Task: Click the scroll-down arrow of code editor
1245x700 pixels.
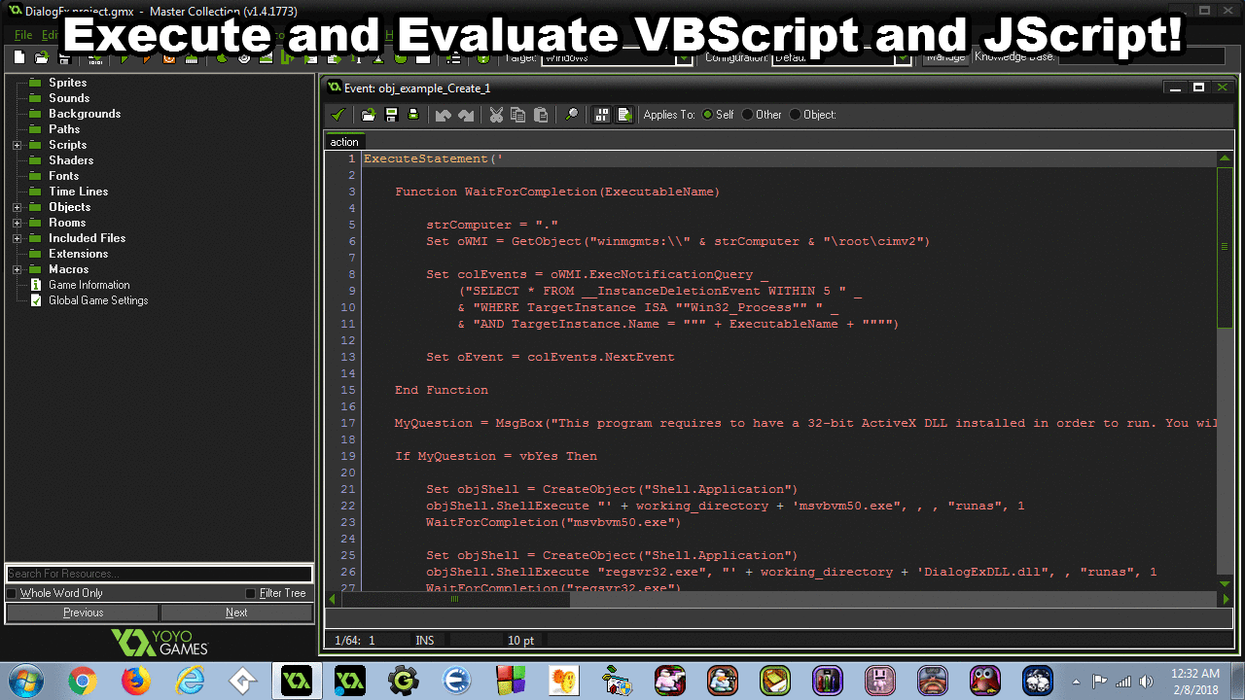Action: click(x=1224, y=582)
